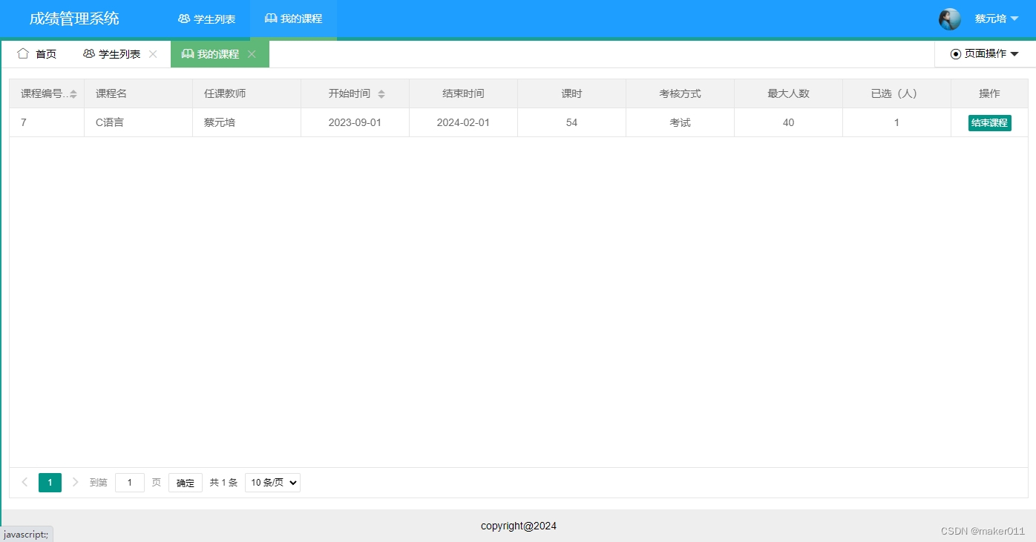Image resolution: width=1036 pixels, height=542 pixels.
Task: Click the book icon beside 我的课程 in navbar
Action: (x=271, y=19)
